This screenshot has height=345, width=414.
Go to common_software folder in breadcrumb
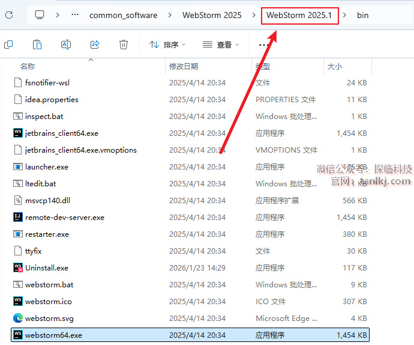(x=124, y=16)
